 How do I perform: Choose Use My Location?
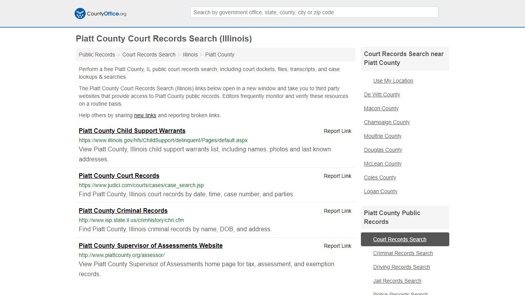click(x=393, y=81)
